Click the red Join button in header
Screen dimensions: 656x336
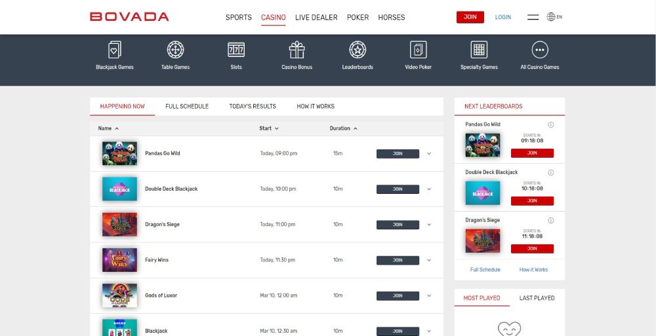(470, 17)
